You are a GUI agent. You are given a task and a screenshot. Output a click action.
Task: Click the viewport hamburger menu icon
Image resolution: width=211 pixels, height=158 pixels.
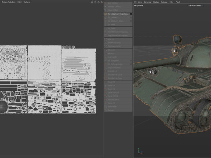[135, 2]
